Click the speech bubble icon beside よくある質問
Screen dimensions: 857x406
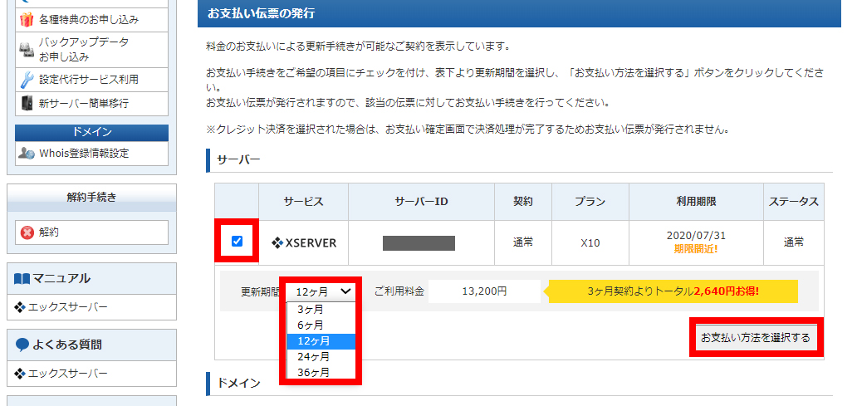(x=22, y=345)
